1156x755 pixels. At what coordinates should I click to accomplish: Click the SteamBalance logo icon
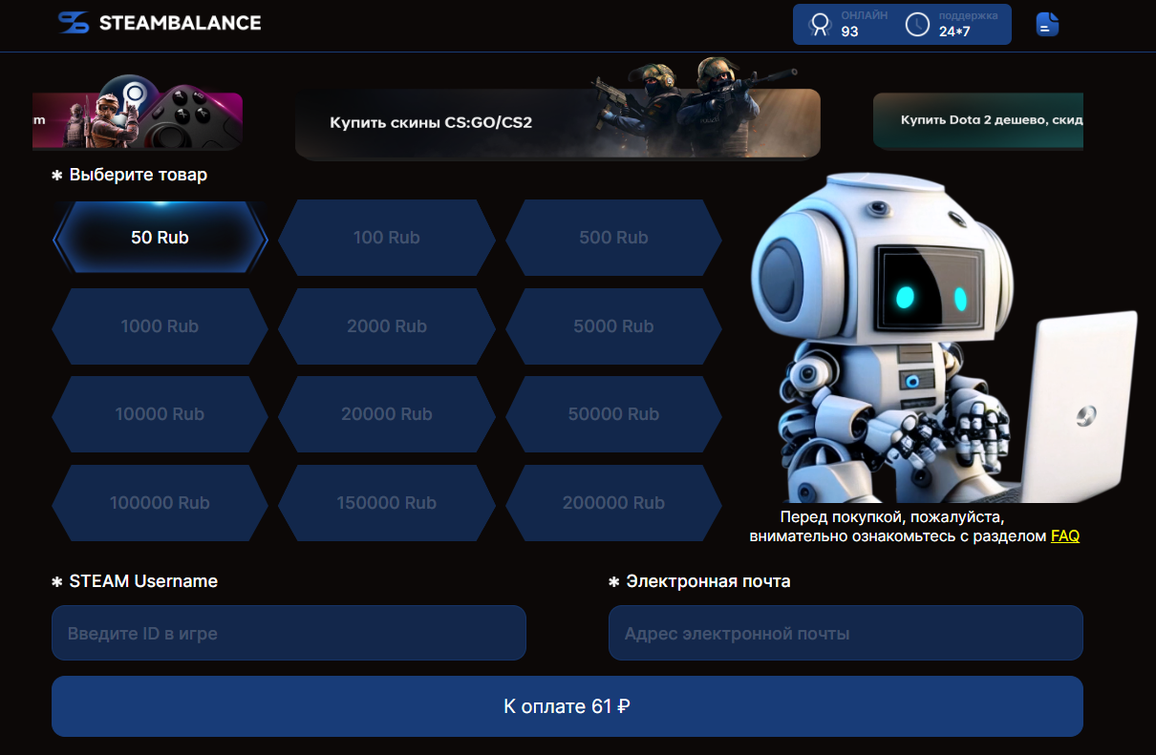[x=73, y=23]
